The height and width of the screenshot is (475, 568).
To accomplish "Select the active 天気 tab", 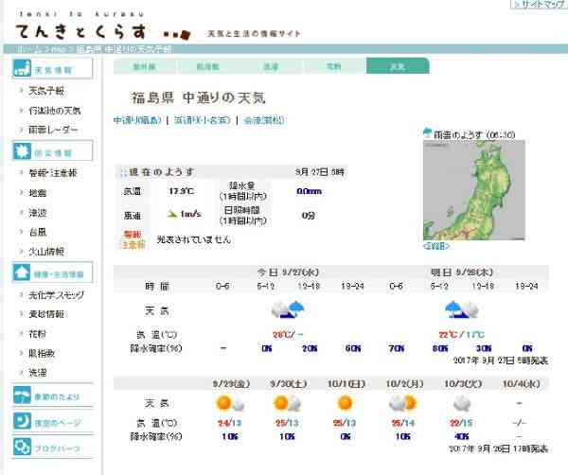I will point(398,66).
